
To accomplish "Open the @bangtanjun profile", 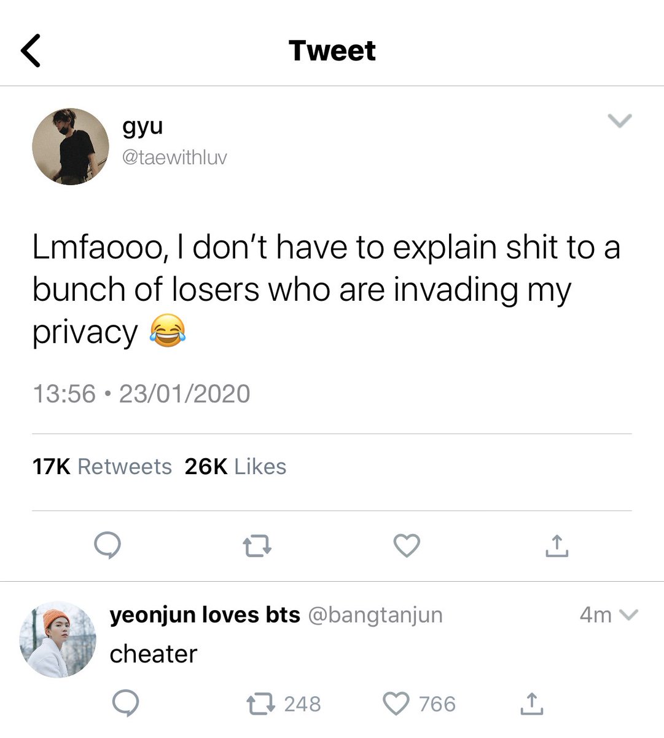I will pos(375,615).
